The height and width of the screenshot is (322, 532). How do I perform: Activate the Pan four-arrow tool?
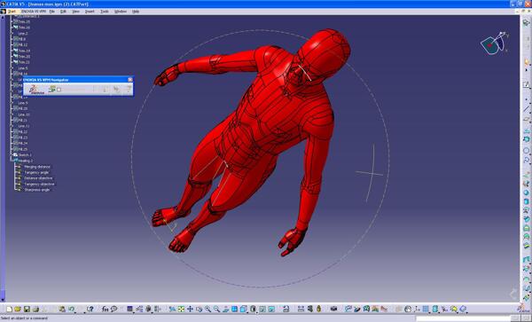click(190, 309)
